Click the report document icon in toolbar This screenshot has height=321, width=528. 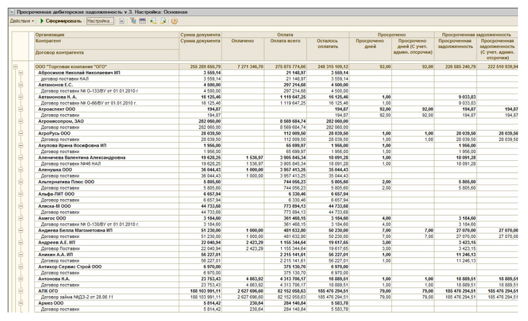pos(121,21)
